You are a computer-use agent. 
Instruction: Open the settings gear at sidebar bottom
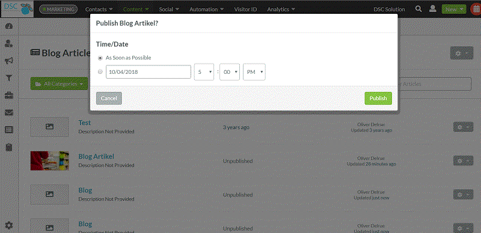(x=9, y=226)
